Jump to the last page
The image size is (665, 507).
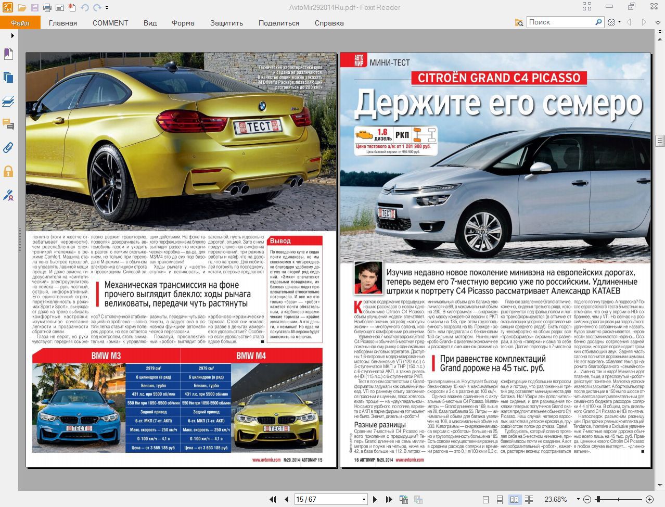coord(389,499)
